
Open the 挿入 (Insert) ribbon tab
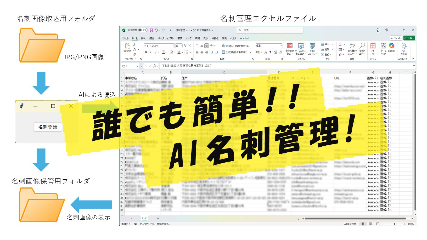pos(143,38)
